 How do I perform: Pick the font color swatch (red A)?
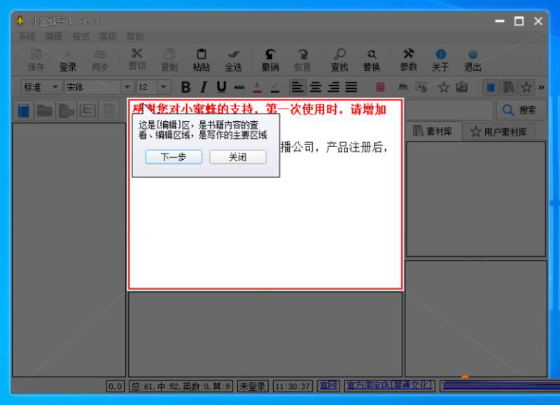point(257,87)
